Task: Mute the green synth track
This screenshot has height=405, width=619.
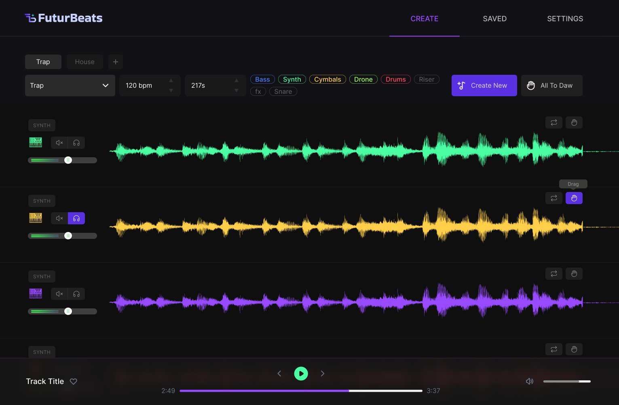Action: coord(59,143)
